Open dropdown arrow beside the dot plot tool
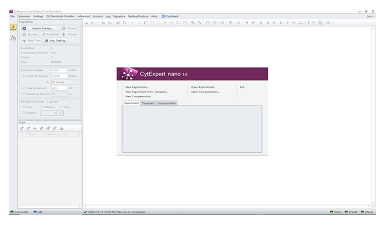385x227 pixels. [x=98, y=23]
